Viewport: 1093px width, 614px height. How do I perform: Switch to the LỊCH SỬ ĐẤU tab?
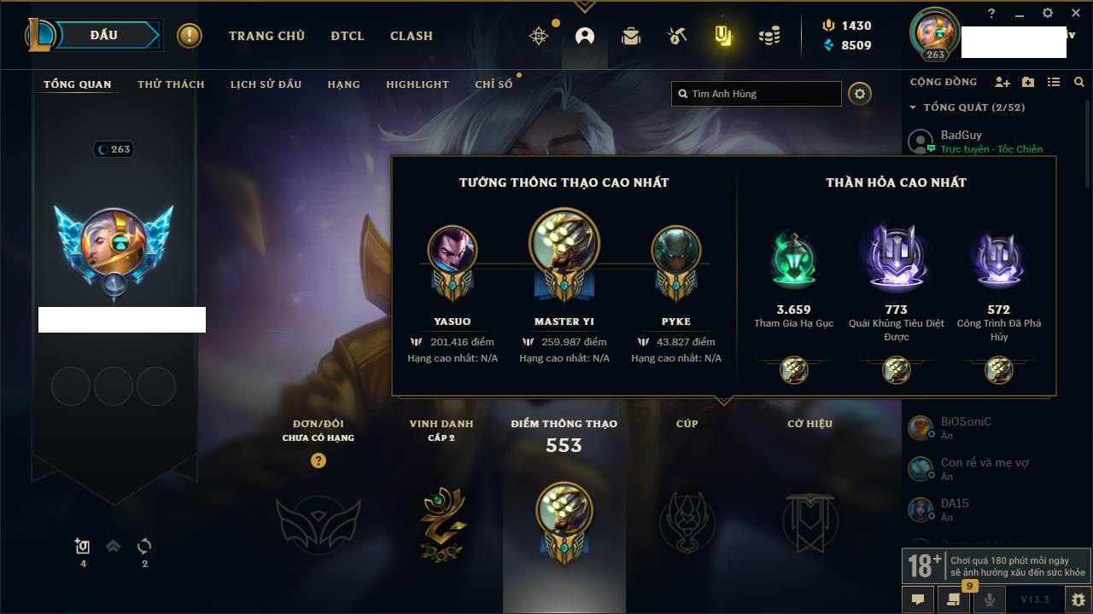(x=266, y=84)
